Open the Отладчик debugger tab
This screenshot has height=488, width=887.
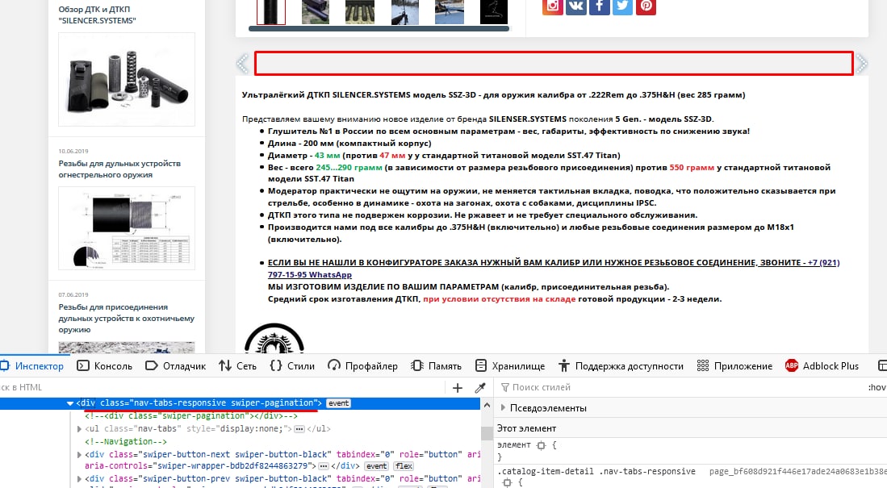[176, 366]
